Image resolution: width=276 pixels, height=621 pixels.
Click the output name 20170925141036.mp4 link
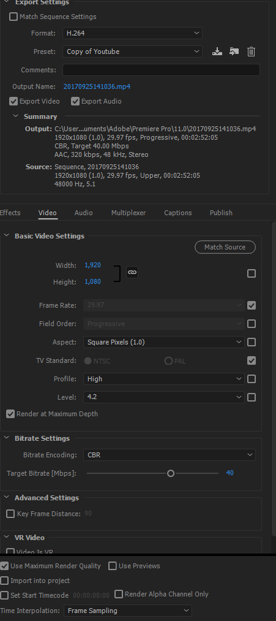coord(97,86)
